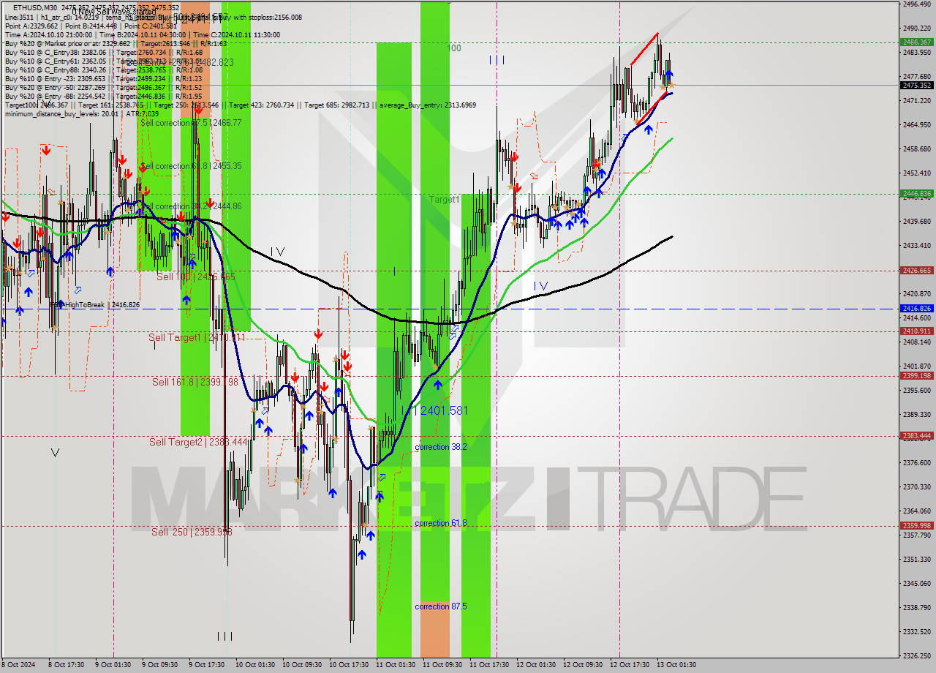Click the 9 Oct 09:30 time label
Viewport: 936px width, 673px height.
[x=159, y=665]
